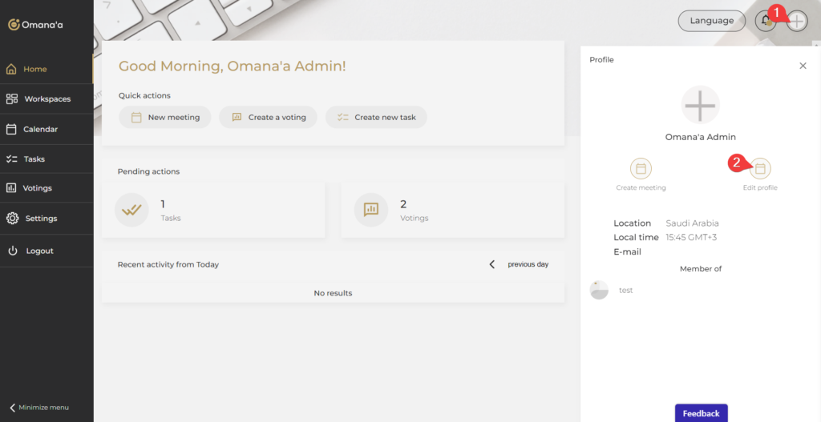Click the notification bell icon
This screenshot has width=821, height=422.
(765, 21)
